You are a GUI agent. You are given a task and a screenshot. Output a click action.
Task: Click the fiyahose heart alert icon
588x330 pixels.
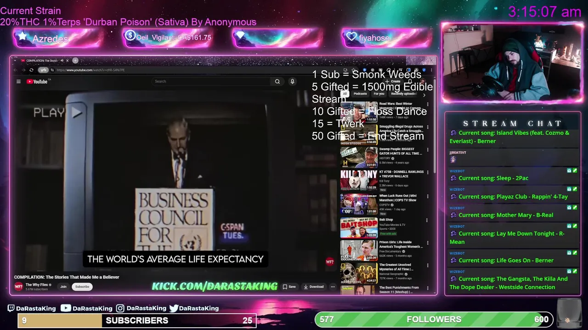pos(352,37)
